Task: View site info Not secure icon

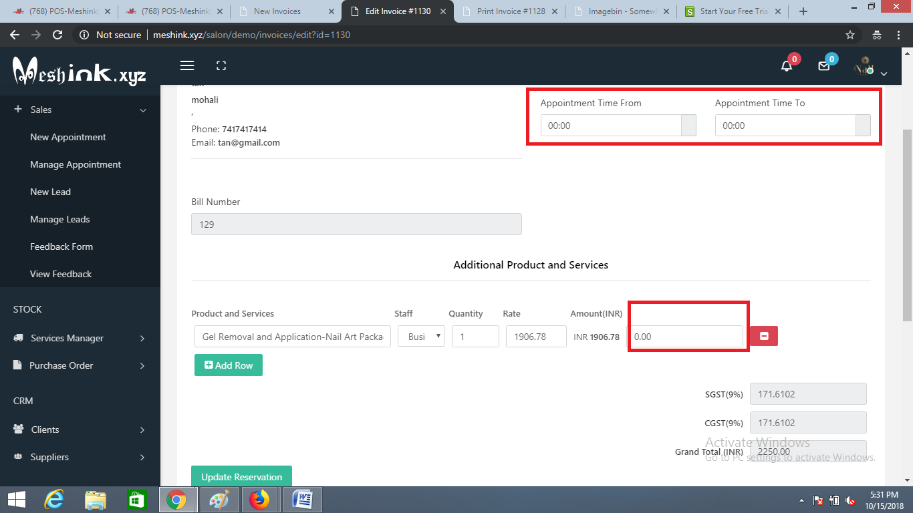Action: coord(84,35)
